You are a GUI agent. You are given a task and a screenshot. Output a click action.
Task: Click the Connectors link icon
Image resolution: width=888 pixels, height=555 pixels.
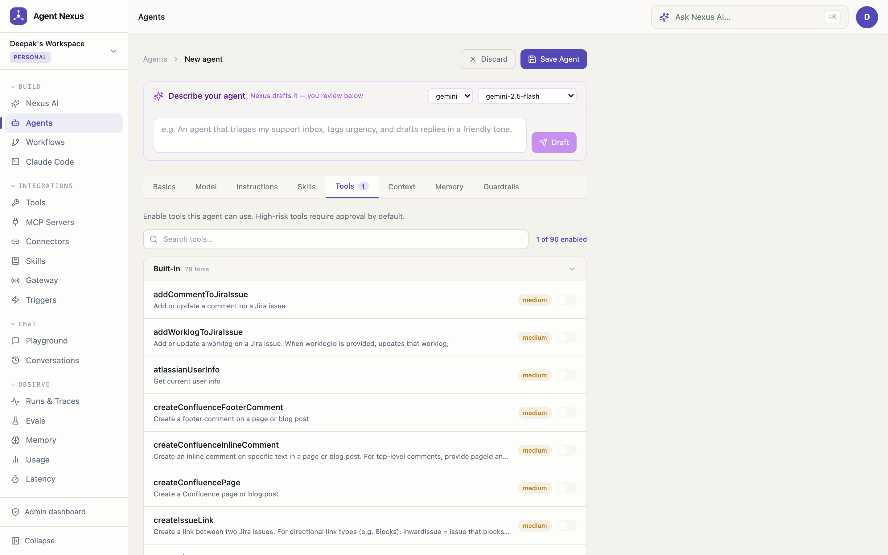point(15,241)
